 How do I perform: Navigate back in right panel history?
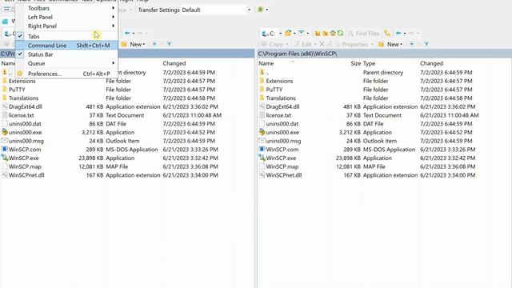click(398, 34)
